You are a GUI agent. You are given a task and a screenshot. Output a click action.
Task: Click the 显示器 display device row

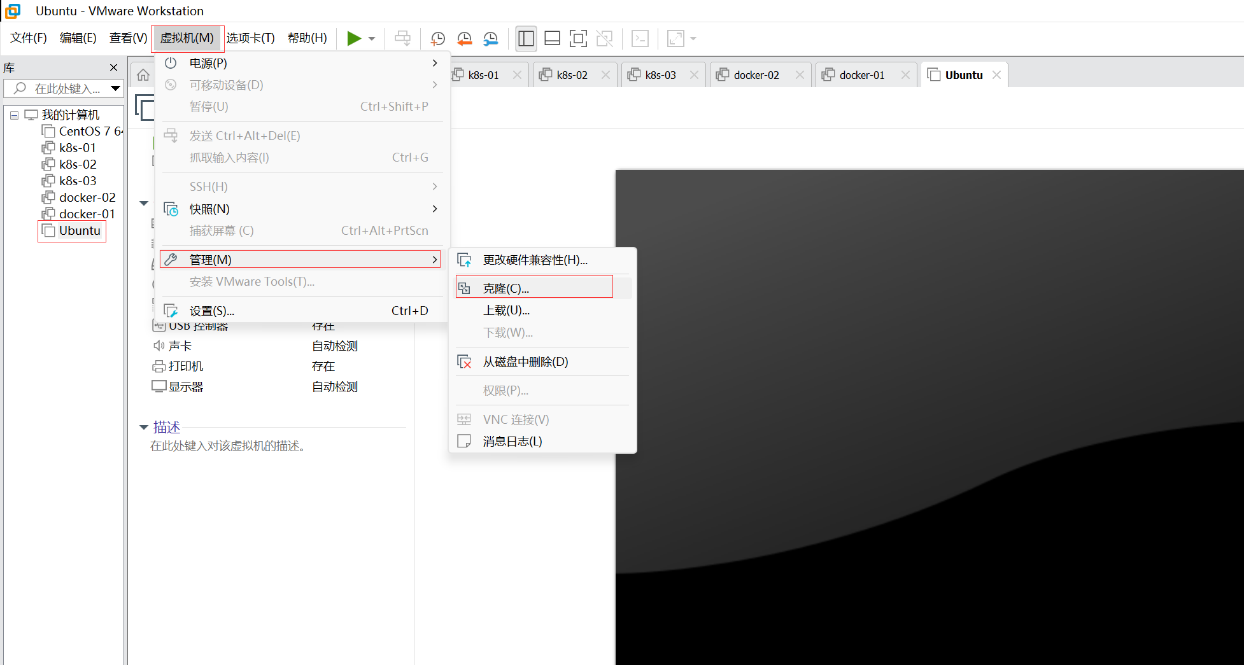pos(255,386)
